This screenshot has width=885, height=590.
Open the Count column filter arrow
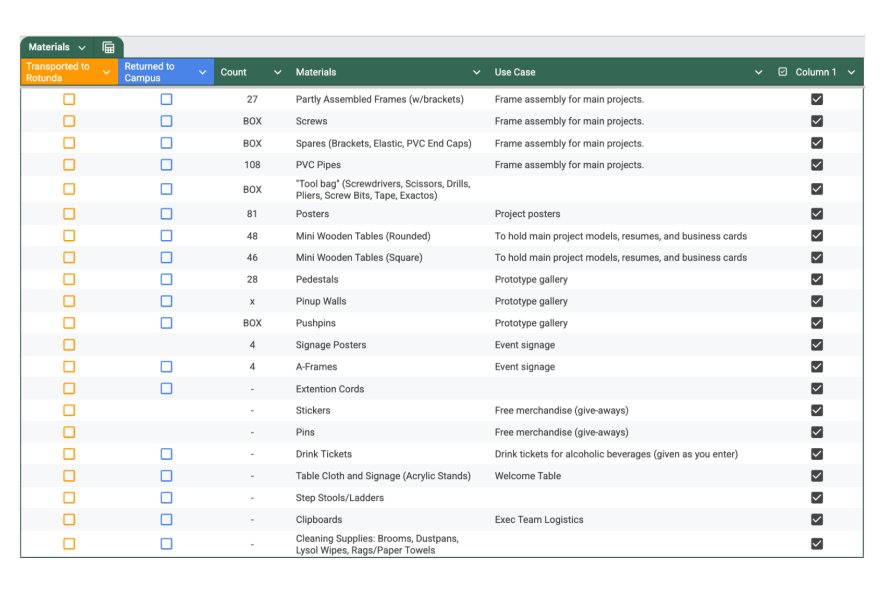coord(278,72)
